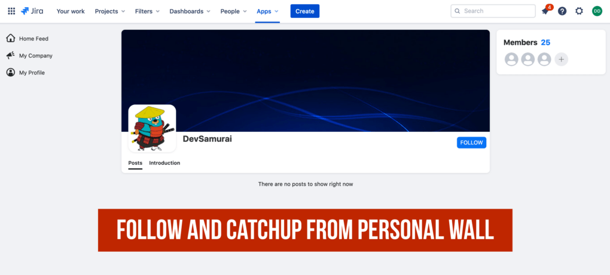Viewport: 610px width, 275px height.
Task: Click the search magnifier icon
Action: click(x=457, y=11)
